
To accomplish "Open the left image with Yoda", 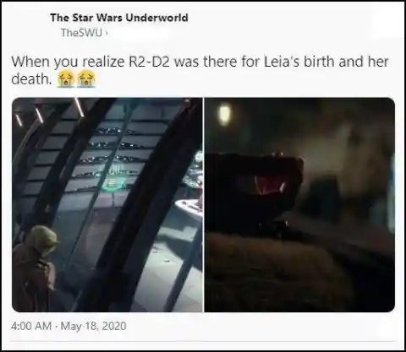I will point(107,205).
